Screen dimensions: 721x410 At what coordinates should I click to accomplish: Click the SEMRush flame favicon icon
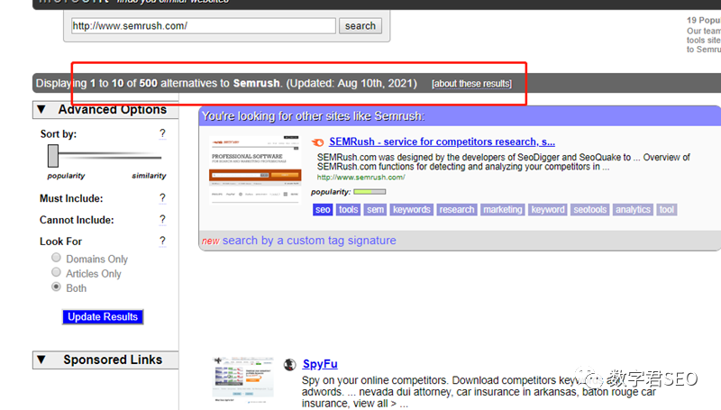(x=318, y=142)
